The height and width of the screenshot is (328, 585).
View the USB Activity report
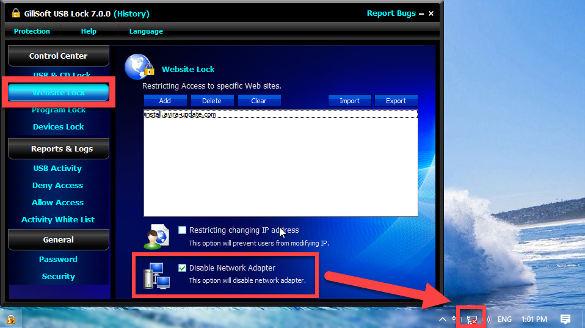tap(57, 169)
